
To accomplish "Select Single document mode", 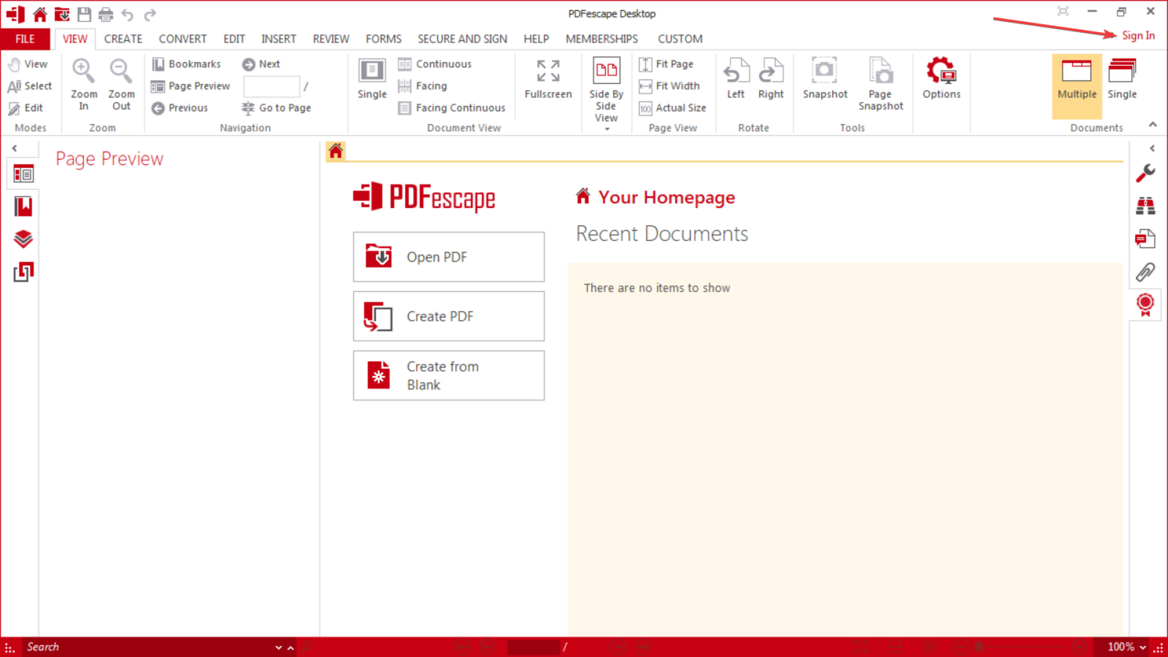I will point(1122,79).
